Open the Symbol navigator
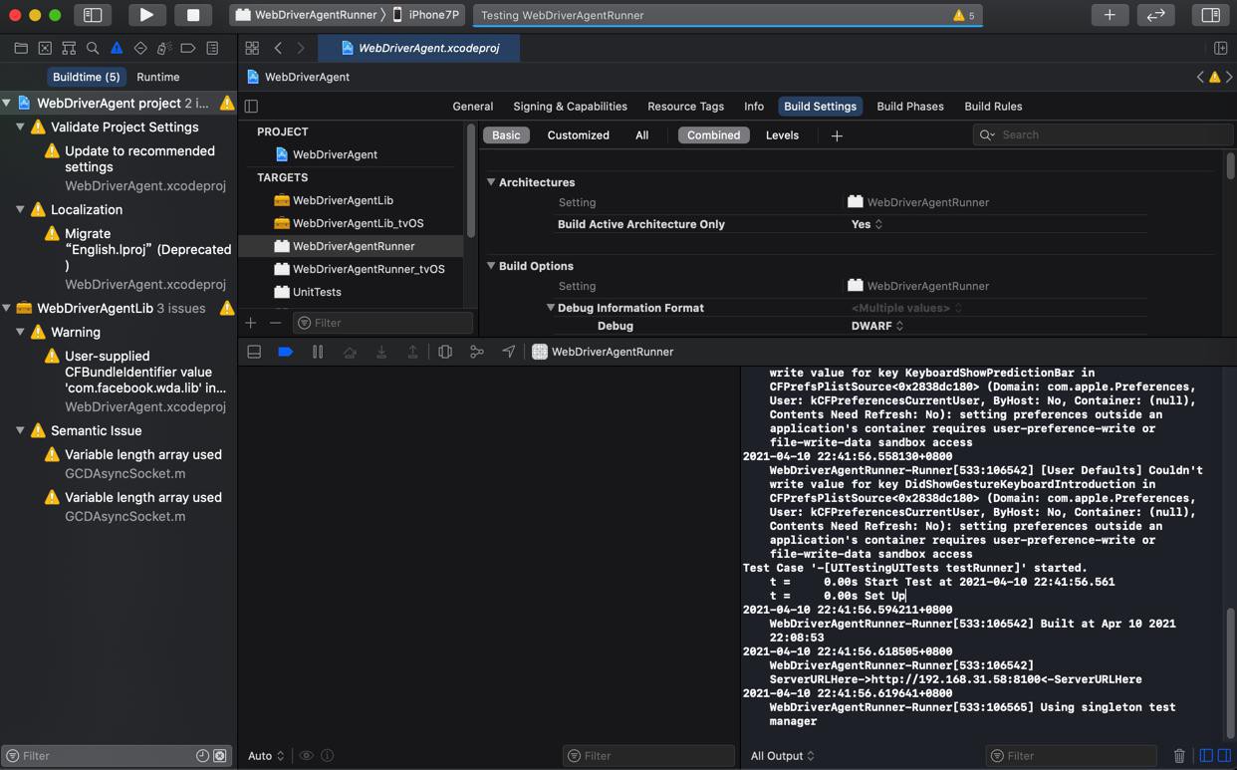 pyautogui.click(x=69, y=48)
